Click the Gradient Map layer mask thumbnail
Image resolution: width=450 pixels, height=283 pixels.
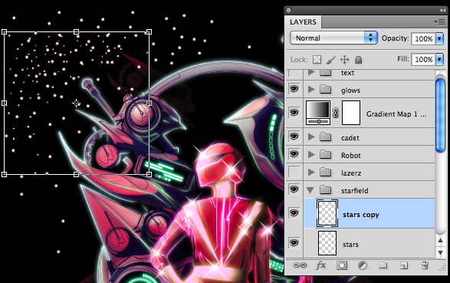tap(350, 113)
